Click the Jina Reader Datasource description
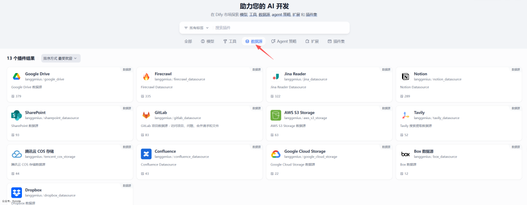 288,87
